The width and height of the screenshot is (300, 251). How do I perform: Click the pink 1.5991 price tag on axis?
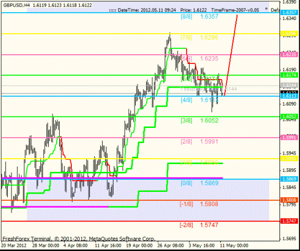[289, 138]
